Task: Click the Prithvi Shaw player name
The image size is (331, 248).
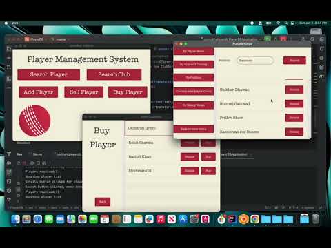Action: (231, 118)
